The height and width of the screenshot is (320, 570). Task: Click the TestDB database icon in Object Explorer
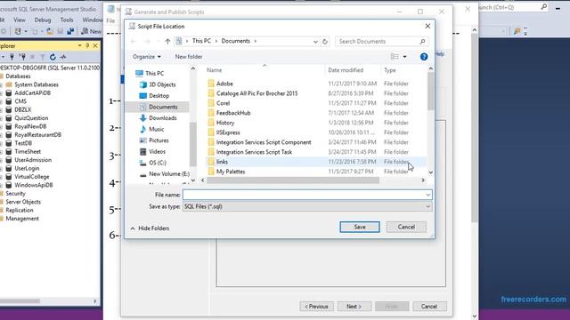9,143
